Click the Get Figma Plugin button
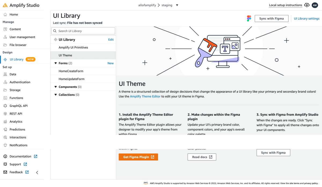Screen dimensions: 322x187 click(x=138, y=157)
